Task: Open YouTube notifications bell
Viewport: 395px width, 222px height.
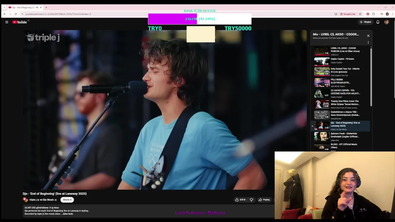Action: point(378,22)
